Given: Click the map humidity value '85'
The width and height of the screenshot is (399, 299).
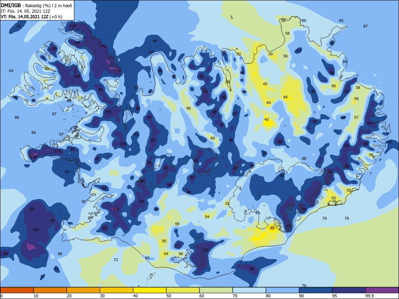Looking at the screenshot, I should coord(341,21).
